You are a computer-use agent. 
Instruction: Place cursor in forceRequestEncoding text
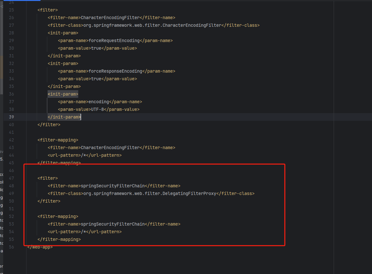tap(114, 40)
